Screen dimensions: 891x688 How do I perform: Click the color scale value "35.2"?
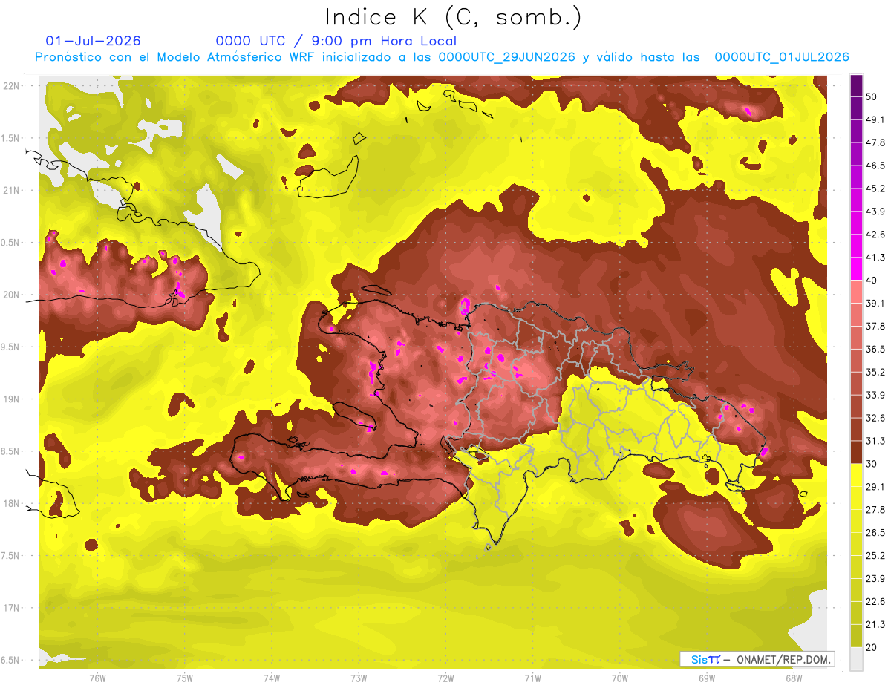(x=875, y=372)
